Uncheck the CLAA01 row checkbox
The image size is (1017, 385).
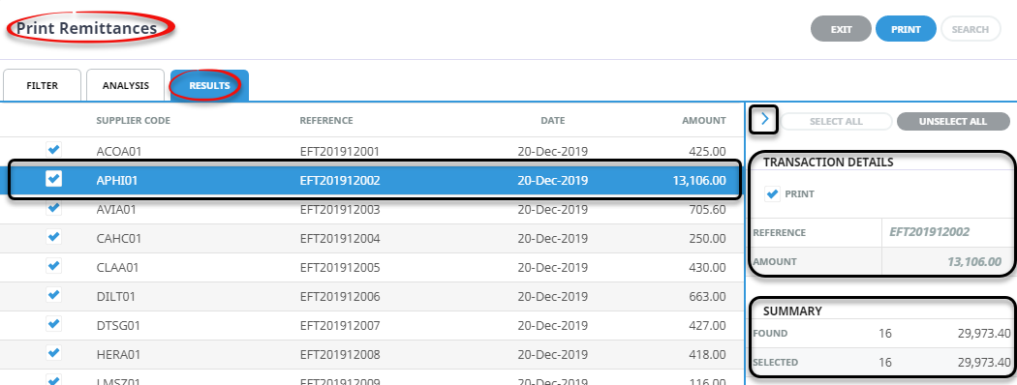(54, 266)
